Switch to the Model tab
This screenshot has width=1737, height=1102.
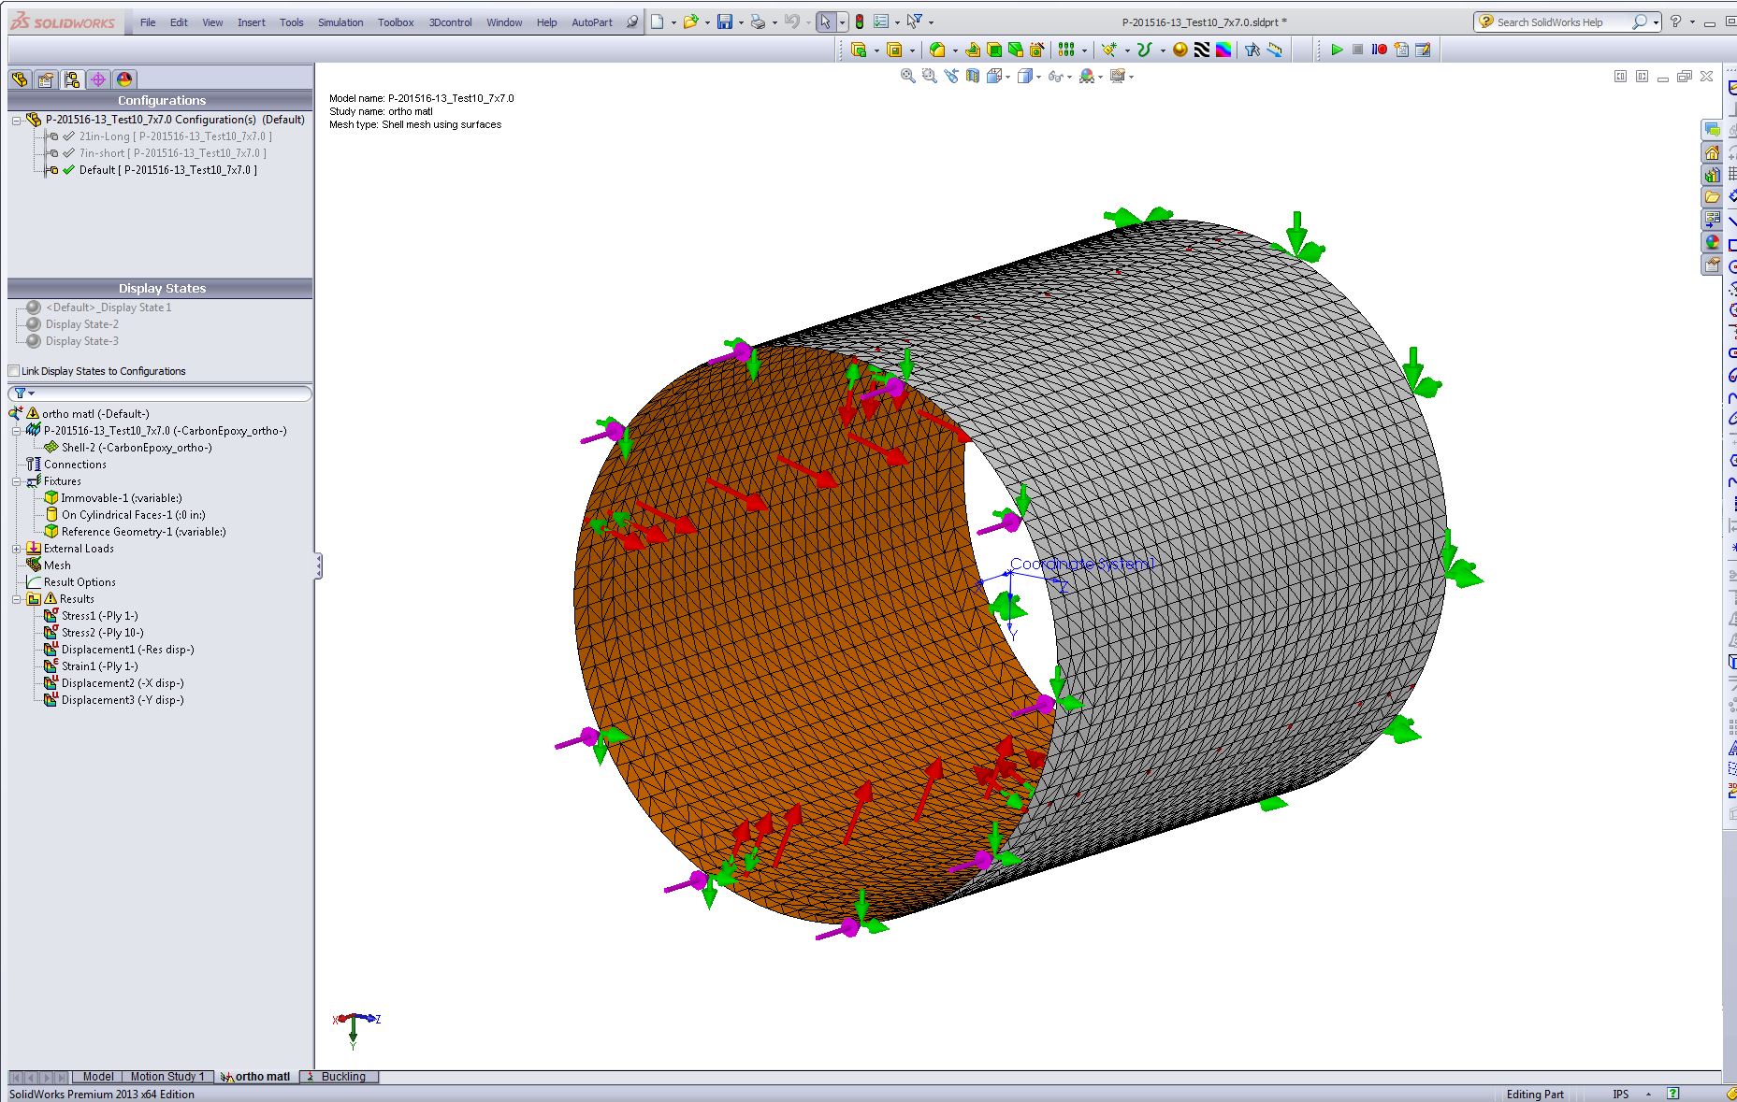pyautogui.click(x=98, y=1077)
